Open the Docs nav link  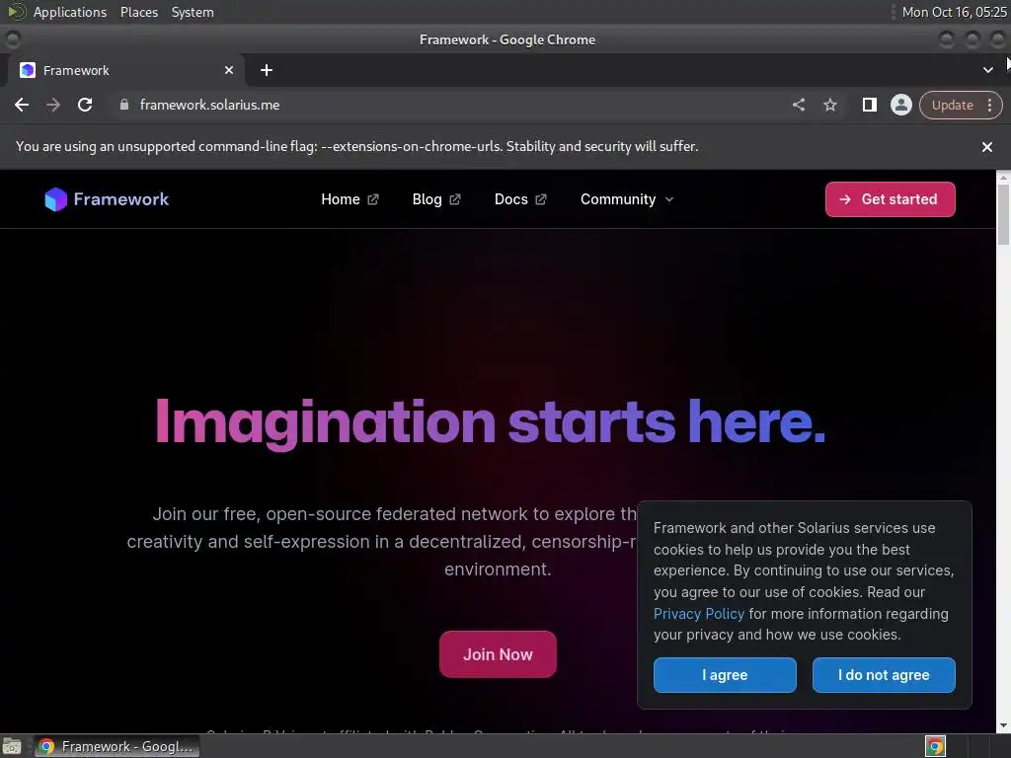[520, 199]
